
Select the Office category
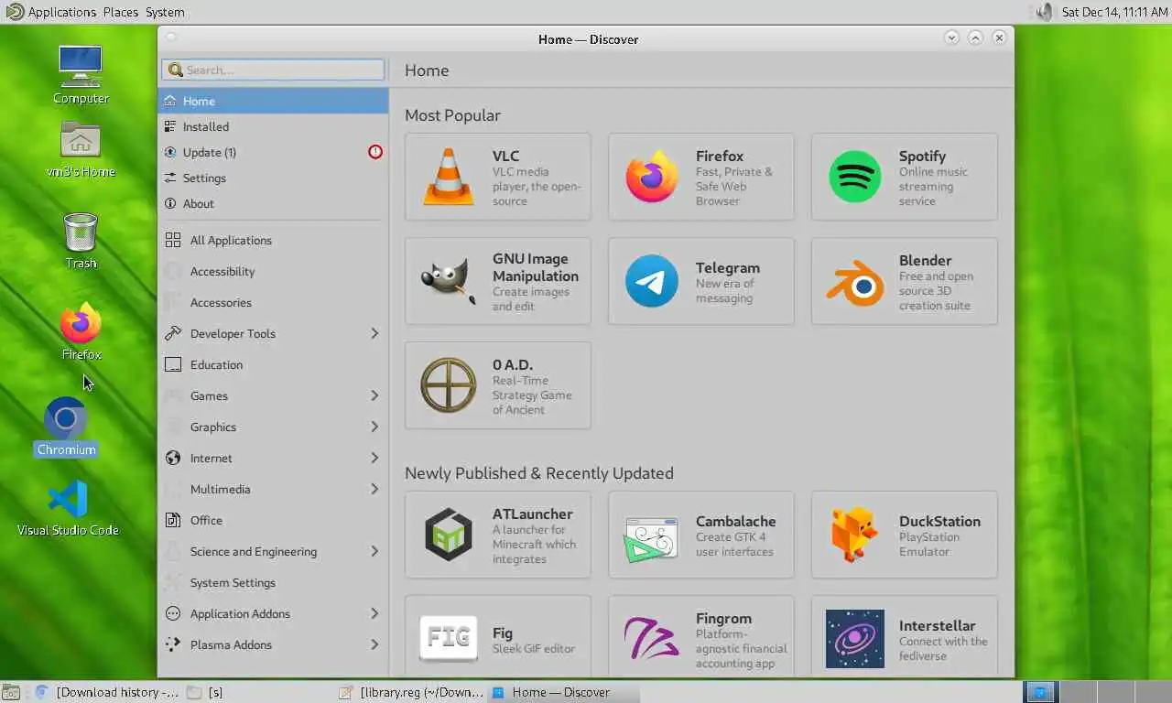tap(273, 520)
